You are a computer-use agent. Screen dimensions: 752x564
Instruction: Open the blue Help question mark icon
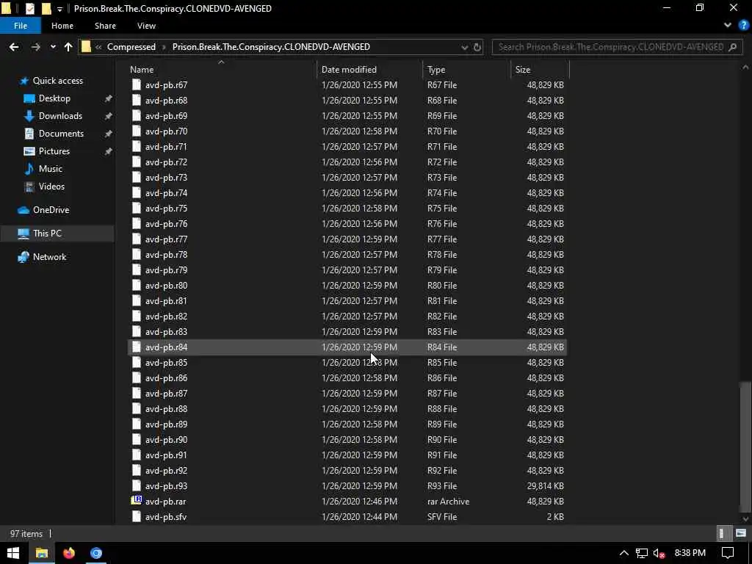[x=743, y=26]
